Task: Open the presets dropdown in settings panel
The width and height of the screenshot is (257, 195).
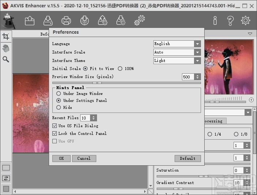Action: [x=248, y=113]
